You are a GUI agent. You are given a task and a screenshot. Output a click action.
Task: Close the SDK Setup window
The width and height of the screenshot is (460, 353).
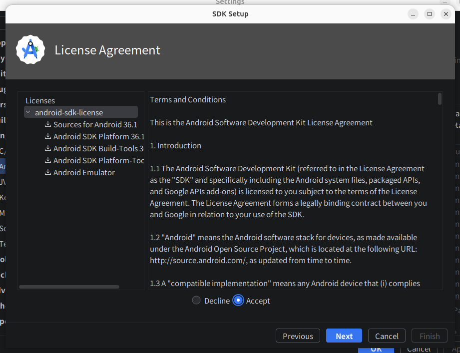[x=446, y=14]
